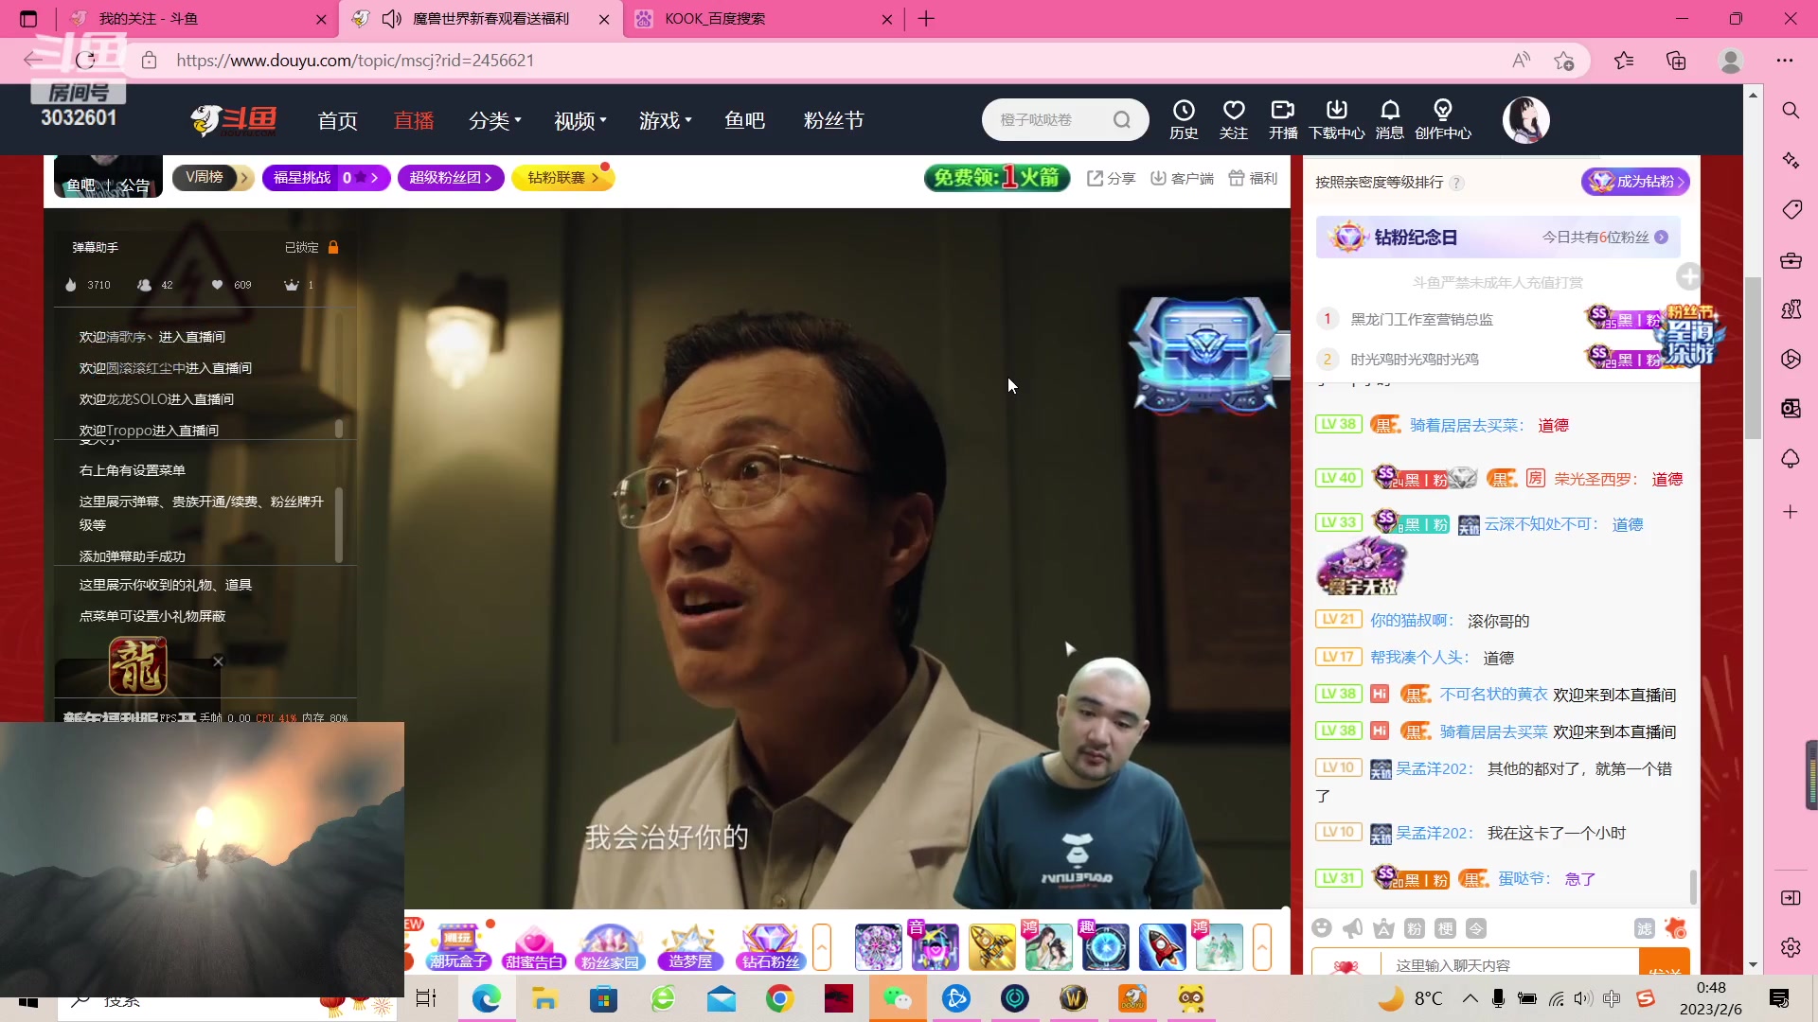Close the 龍 game ad popup
This screenshot has width=1818, height=1022.
(x=219, y=661)
